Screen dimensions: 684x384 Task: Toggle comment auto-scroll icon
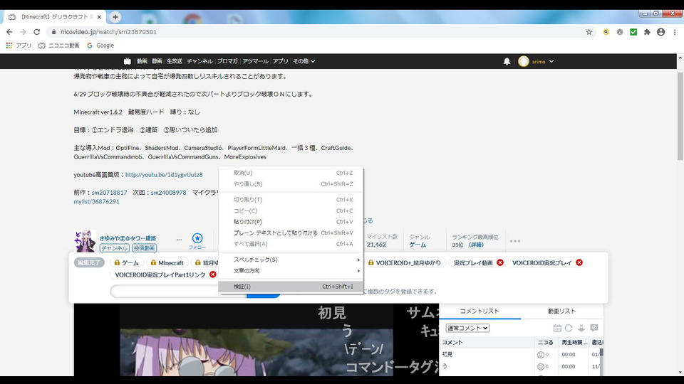click(x=581, y=328)
